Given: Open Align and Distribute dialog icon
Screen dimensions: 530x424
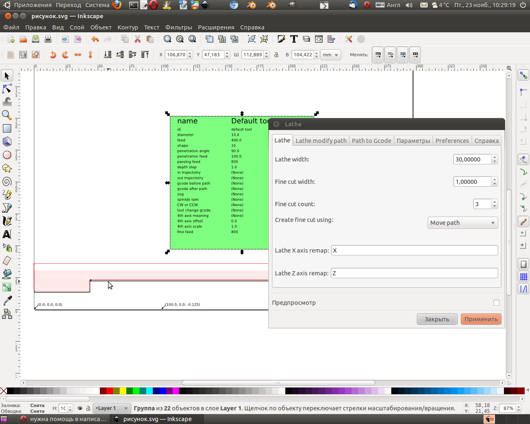Looking at the screenshot, I should [331, 39].
